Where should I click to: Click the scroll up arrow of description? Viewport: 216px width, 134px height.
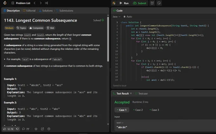point(108,15)
